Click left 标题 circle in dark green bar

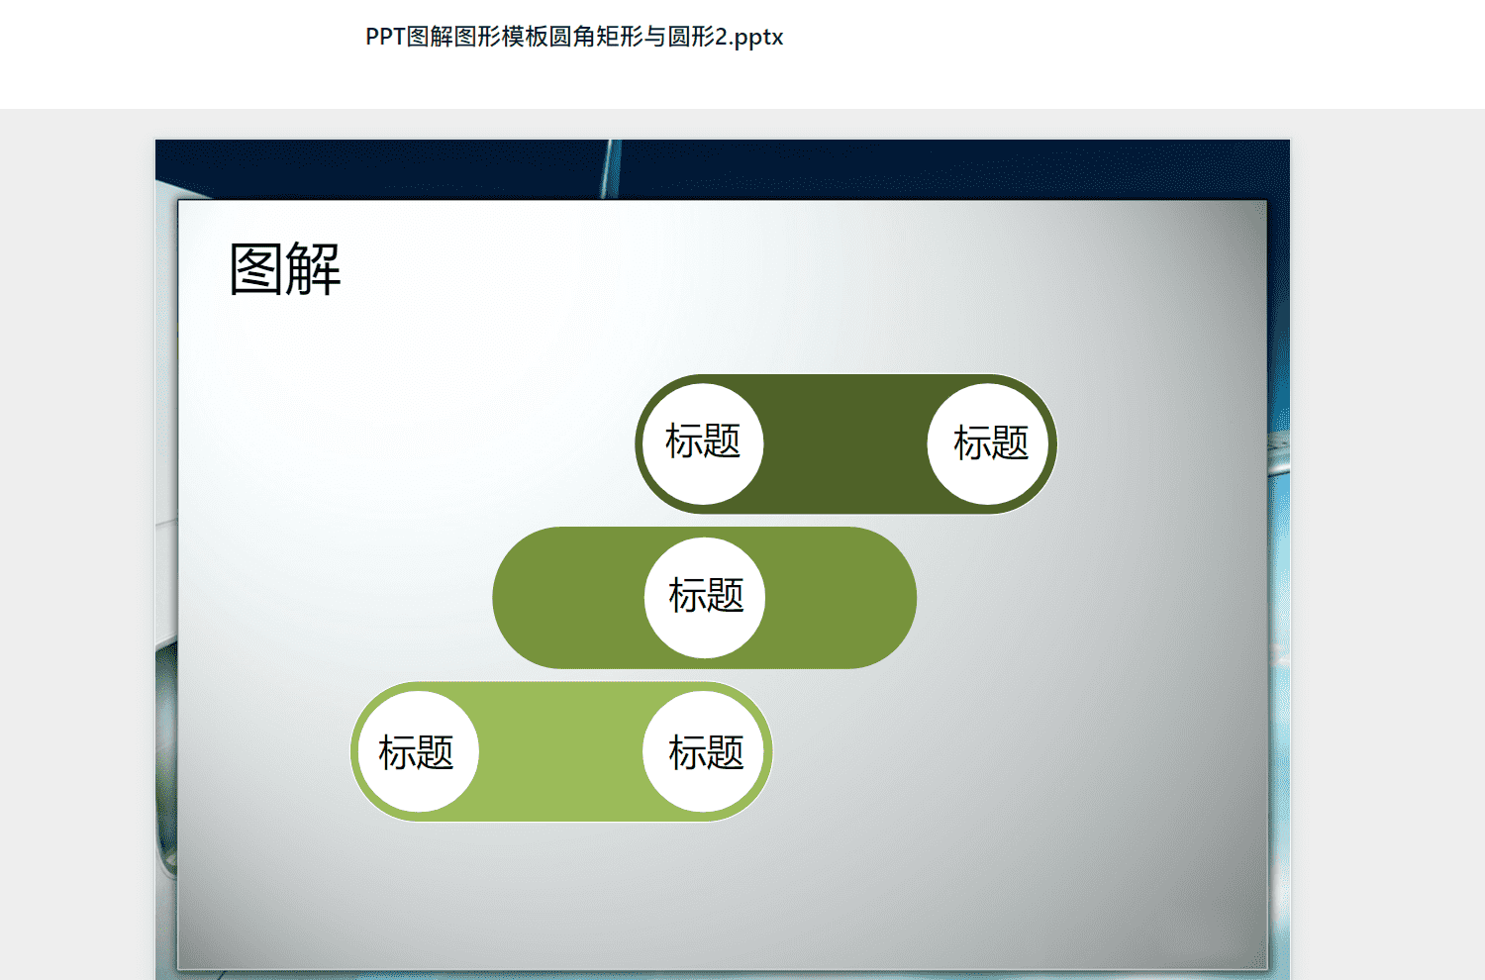click(703, 443)
